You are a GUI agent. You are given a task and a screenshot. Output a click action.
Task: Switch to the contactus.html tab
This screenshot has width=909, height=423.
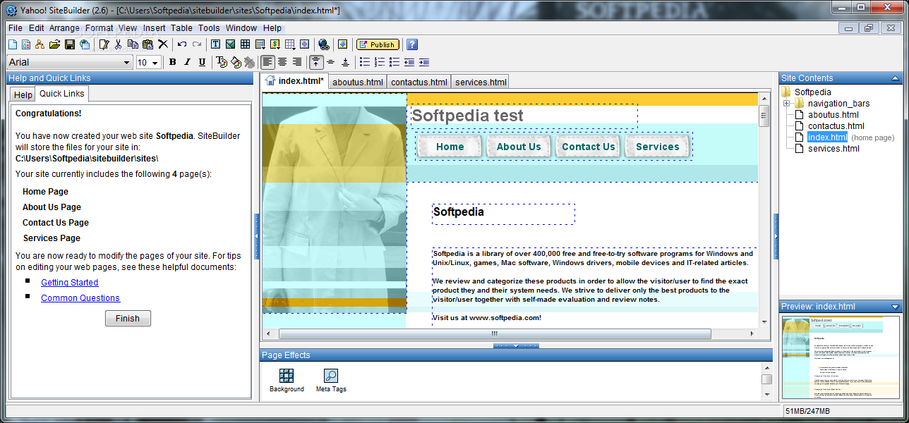[x=419, y=82]
